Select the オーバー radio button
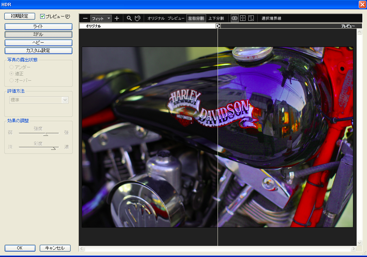The image size is (367, 257). point(11,80)
